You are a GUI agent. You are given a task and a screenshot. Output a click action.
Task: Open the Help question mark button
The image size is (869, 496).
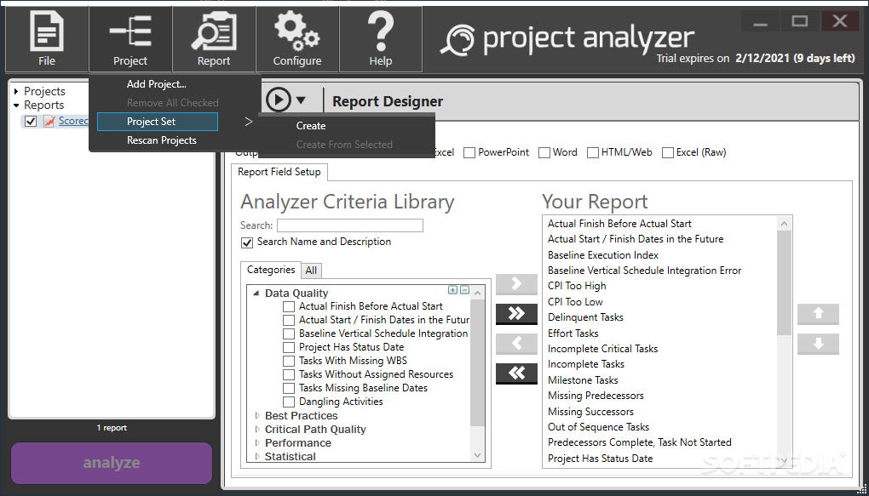(x=381, y=39)
